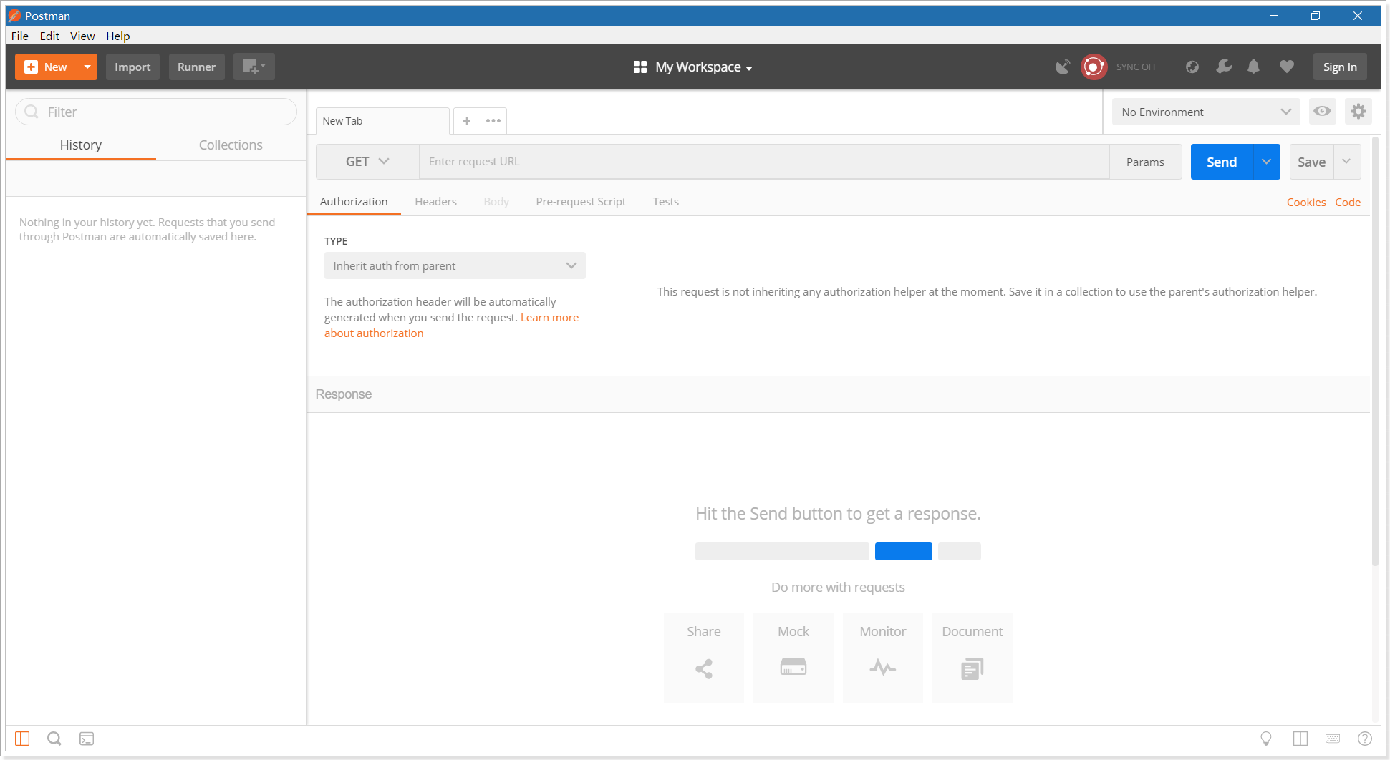Click the Document card

coord(972,658)
